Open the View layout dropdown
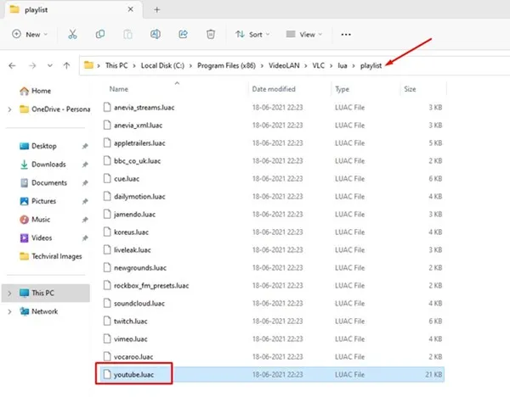Image resolution: width=510 pixels, height=397 pixels. click(x=303, y=34)
